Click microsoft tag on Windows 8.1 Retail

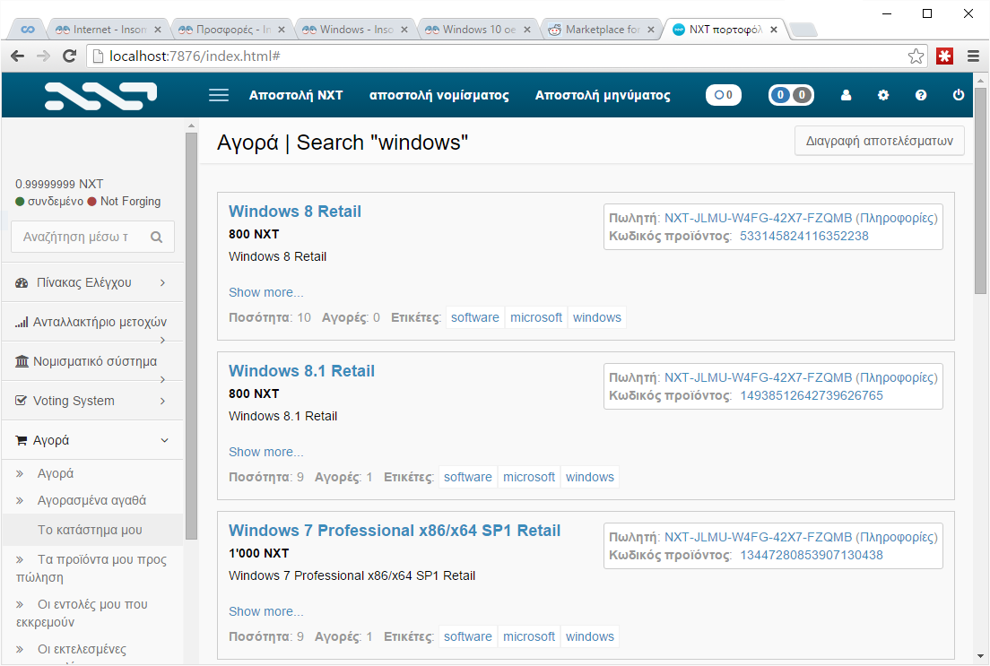tap(529, 477)
